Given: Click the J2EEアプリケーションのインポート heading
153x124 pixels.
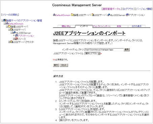Looking at the screenshot, I should pos(89,33).
